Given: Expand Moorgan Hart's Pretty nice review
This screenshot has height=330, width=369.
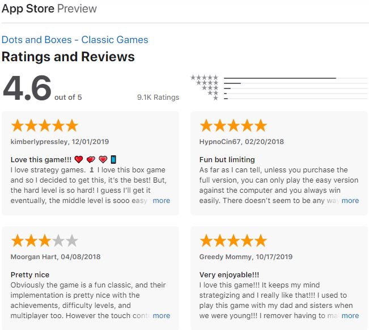Looking at the screenshot, I should click(161, 316).
